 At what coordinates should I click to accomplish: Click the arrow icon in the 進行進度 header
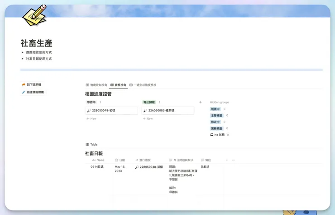coord(137,160)
